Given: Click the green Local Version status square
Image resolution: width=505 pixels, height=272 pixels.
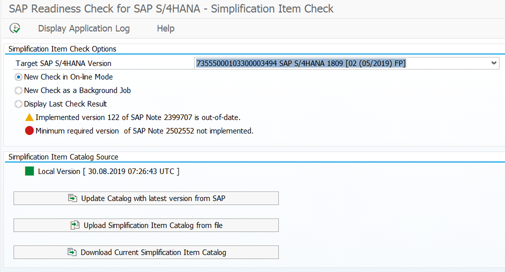Looking at the screenshot, I should 29,171.
